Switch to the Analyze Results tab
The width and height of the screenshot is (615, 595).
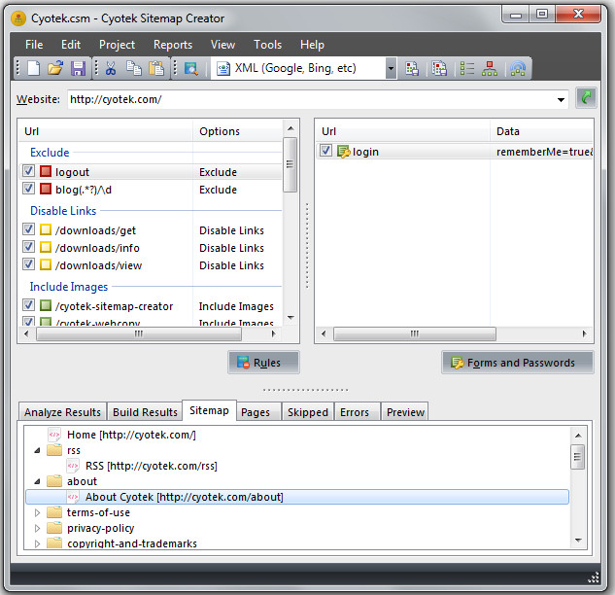pyautogui.click(x=62, y=412)
